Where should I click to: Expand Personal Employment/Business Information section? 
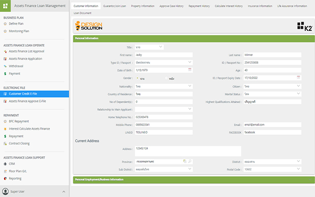click(310, 180)
